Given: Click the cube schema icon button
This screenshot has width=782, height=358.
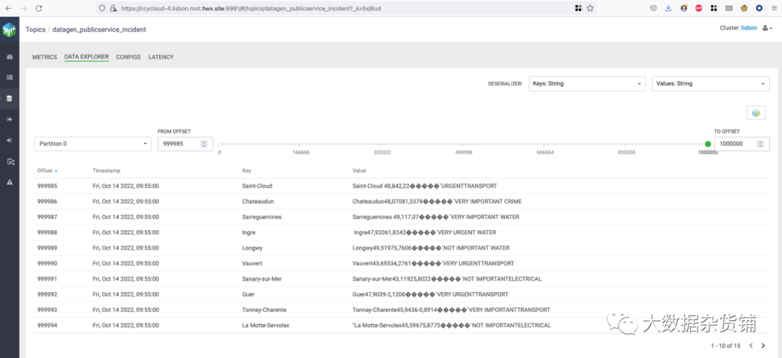Looking at the screenshot, I should [756, 113].
